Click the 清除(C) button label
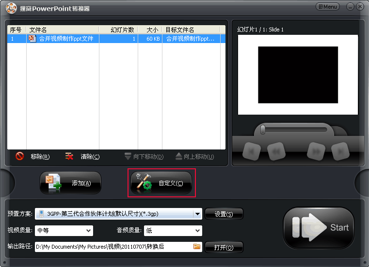Image resolution: width=369 pixels, height=267 pixels. tap(90, 157)
